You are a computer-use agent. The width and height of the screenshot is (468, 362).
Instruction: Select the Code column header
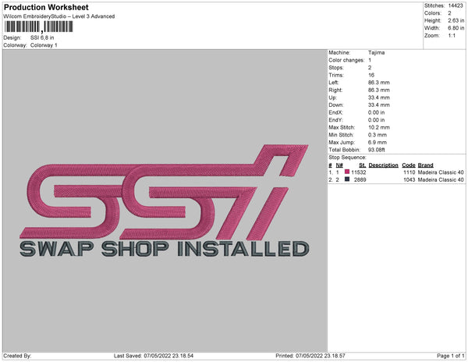pos(408,165)
